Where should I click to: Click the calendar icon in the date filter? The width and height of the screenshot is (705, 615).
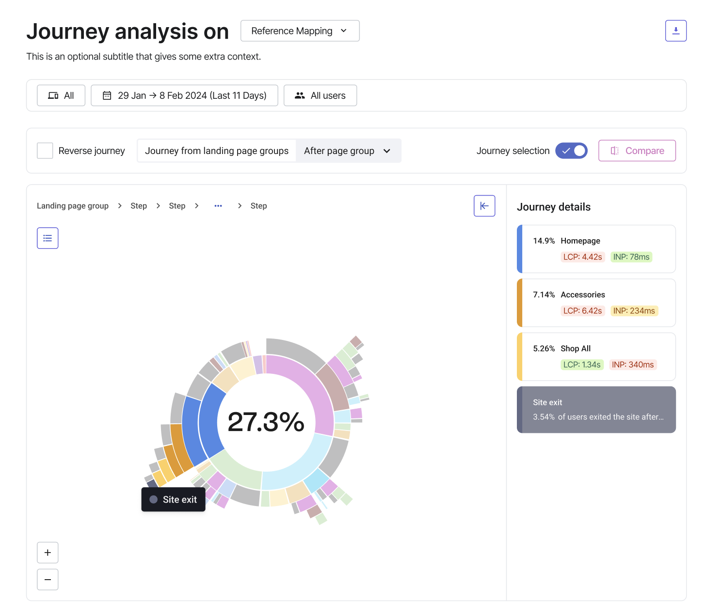107,95
